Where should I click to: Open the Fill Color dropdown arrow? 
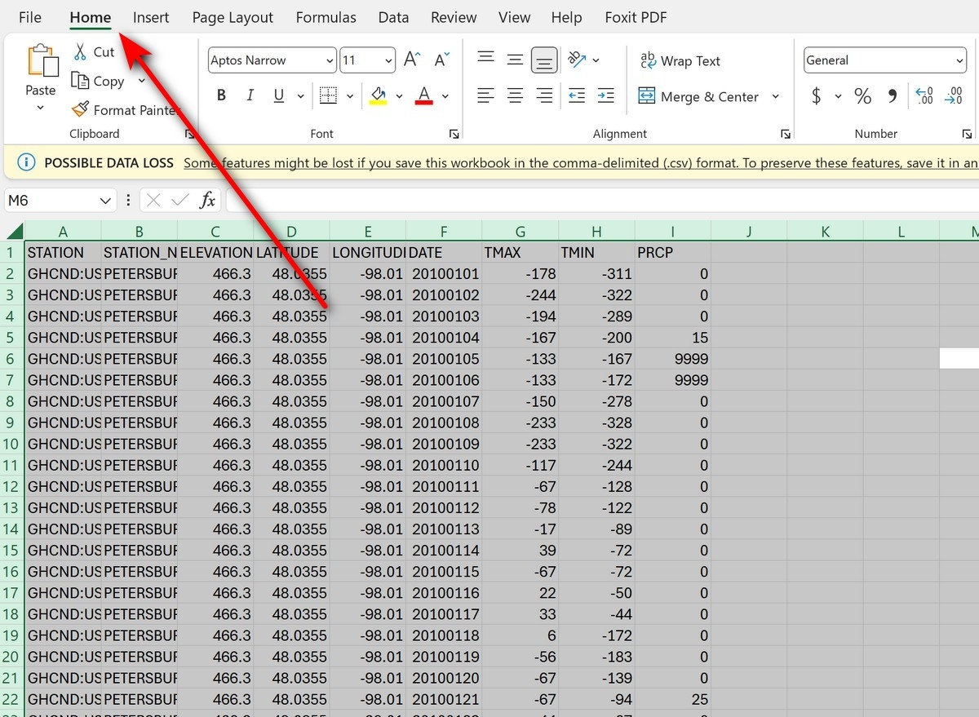(x=399, y=95)
